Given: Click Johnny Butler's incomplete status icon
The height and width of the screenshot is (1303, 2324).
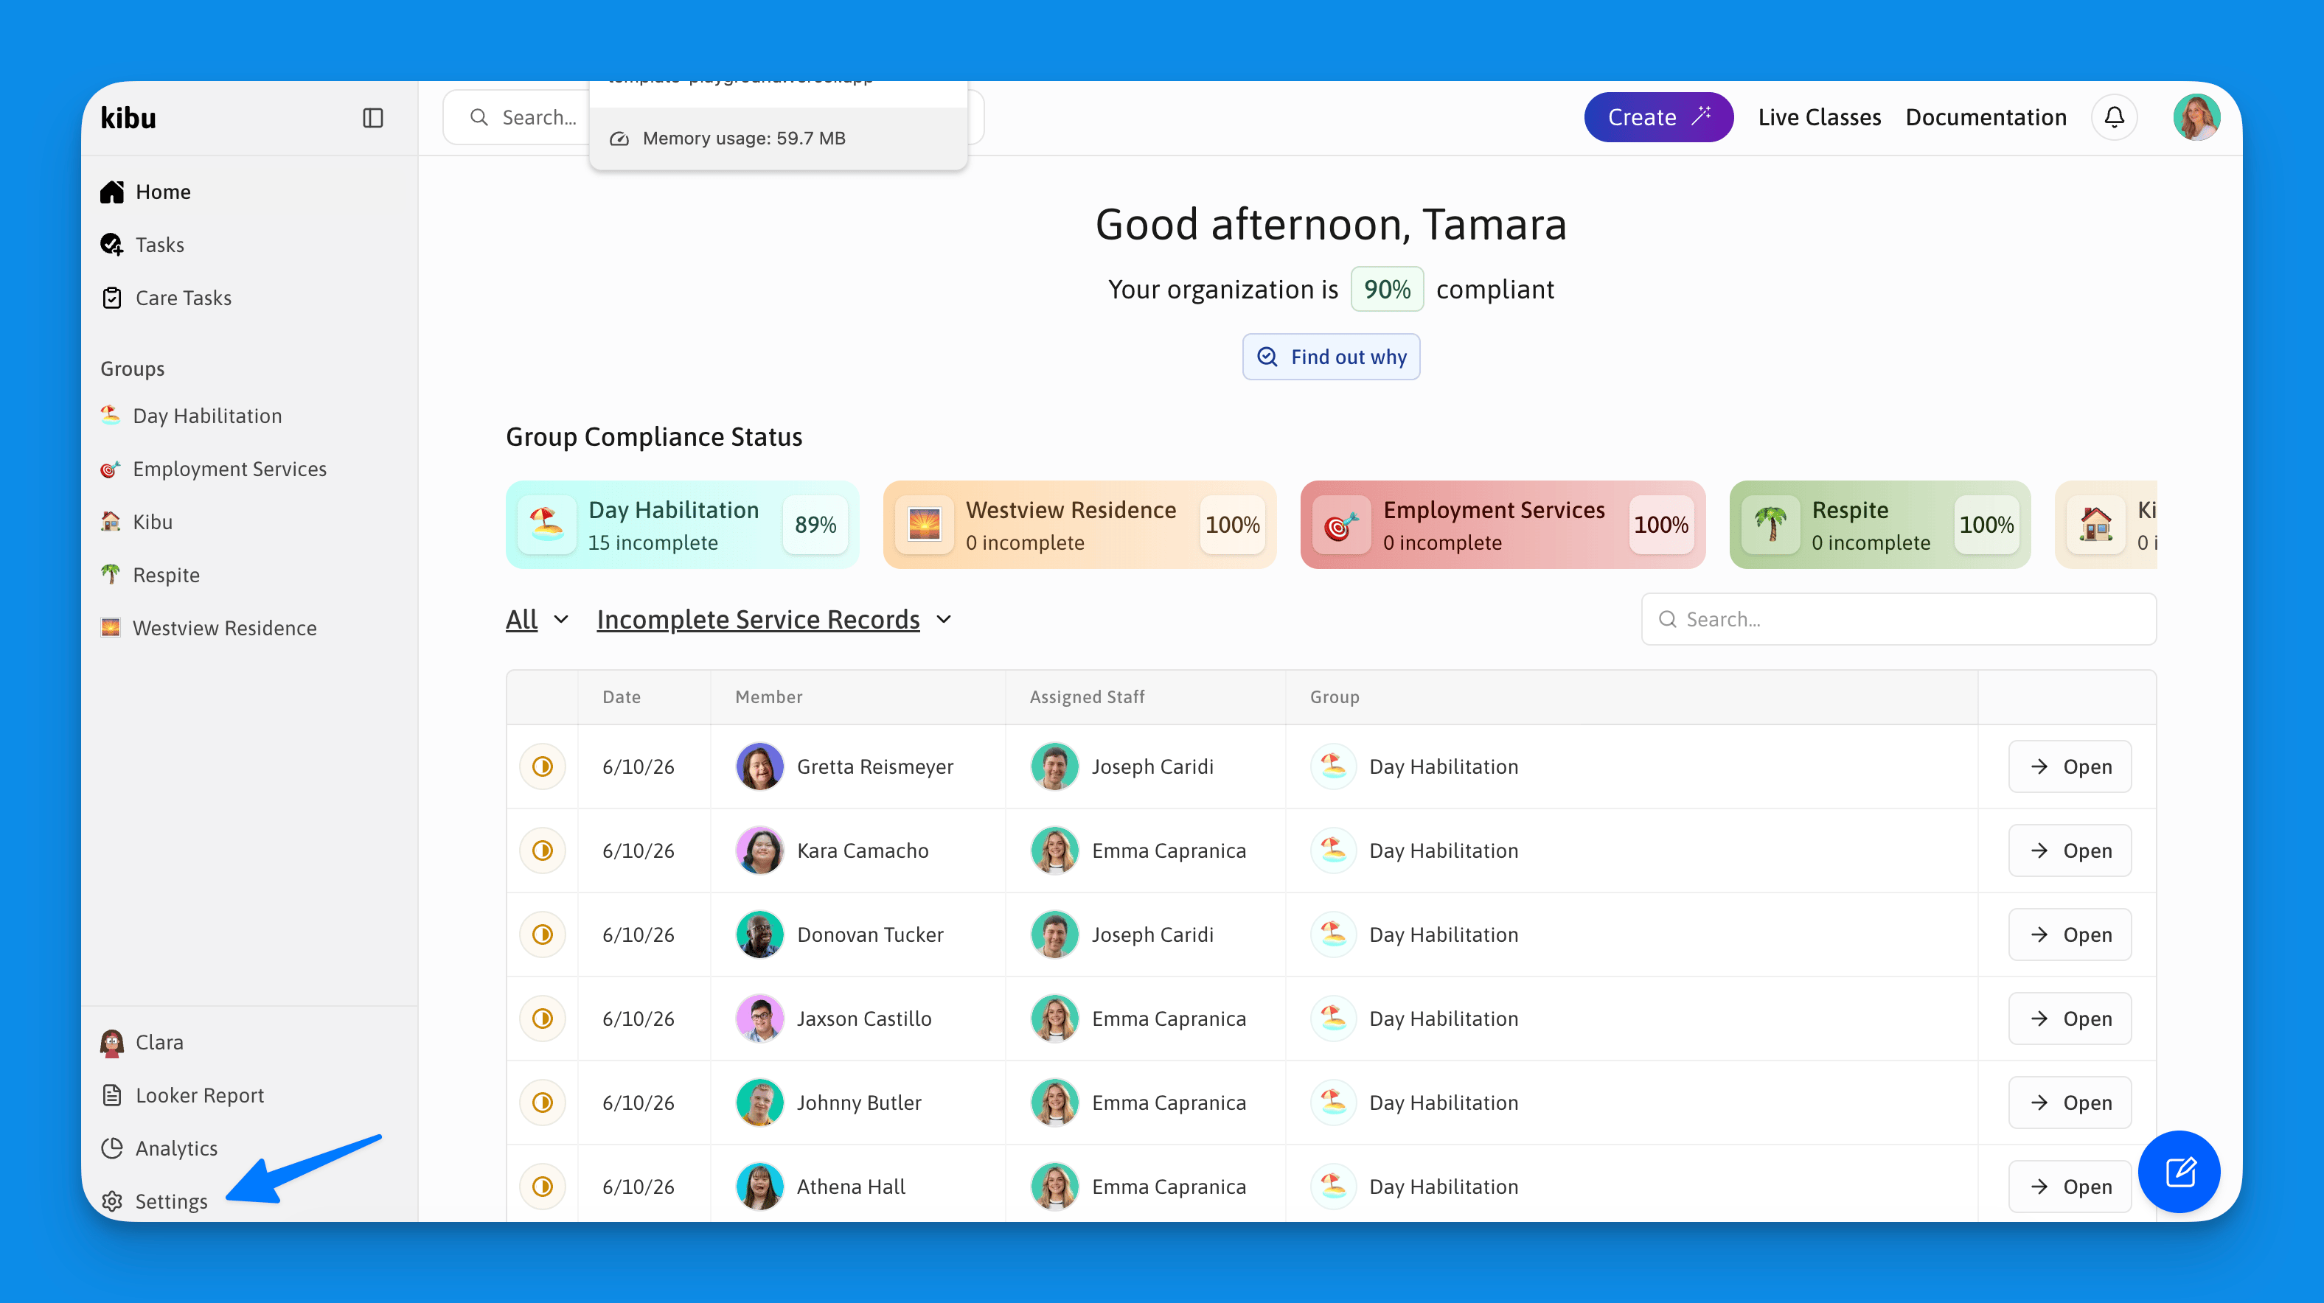Looking at the screenshot, I should (542, 1102).
